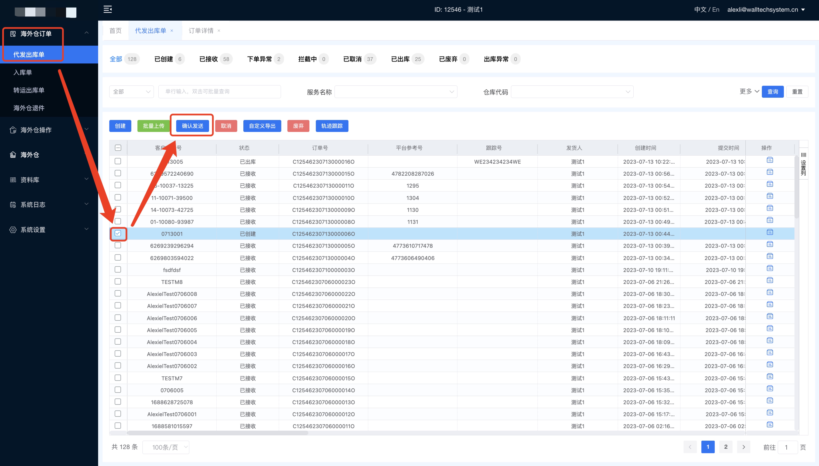Viewport: 819px width, 466px height.
Task: Click the 批量上传 button
Action: click(x=154, y=126)
